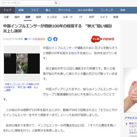Play the ANN news video thumbnail
137x137 pixels.
click(22, 63)
